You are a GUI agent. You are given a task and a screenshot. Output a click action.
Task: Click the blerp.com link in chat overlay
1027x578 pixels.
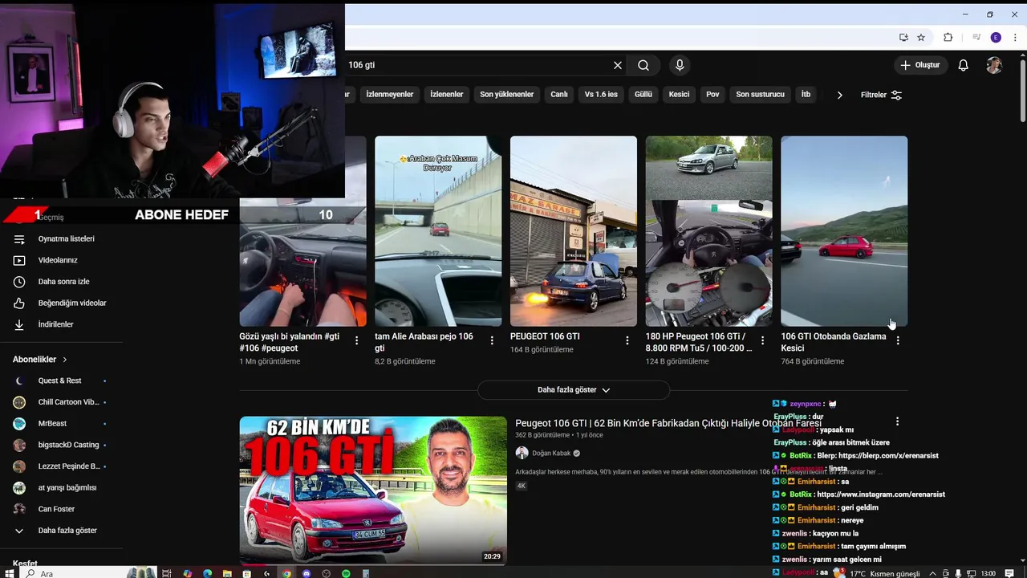tap(888, 456)
